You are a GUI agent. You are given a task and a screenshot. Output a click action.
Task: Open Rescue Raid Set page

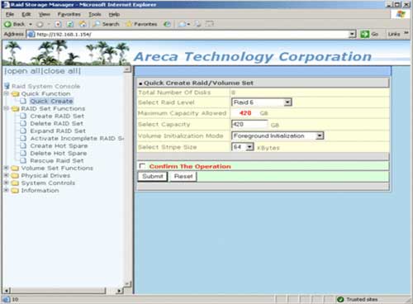click(57, 161)
